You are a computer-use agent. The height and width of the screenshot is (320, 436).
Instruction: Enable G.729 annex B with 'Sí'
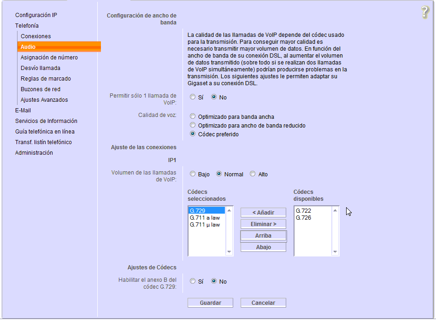tap(193, 281)
